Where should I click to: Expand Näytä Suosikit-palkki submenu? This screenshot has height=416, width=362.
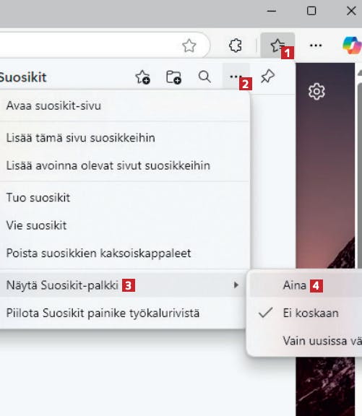click(x=123, y=285)
